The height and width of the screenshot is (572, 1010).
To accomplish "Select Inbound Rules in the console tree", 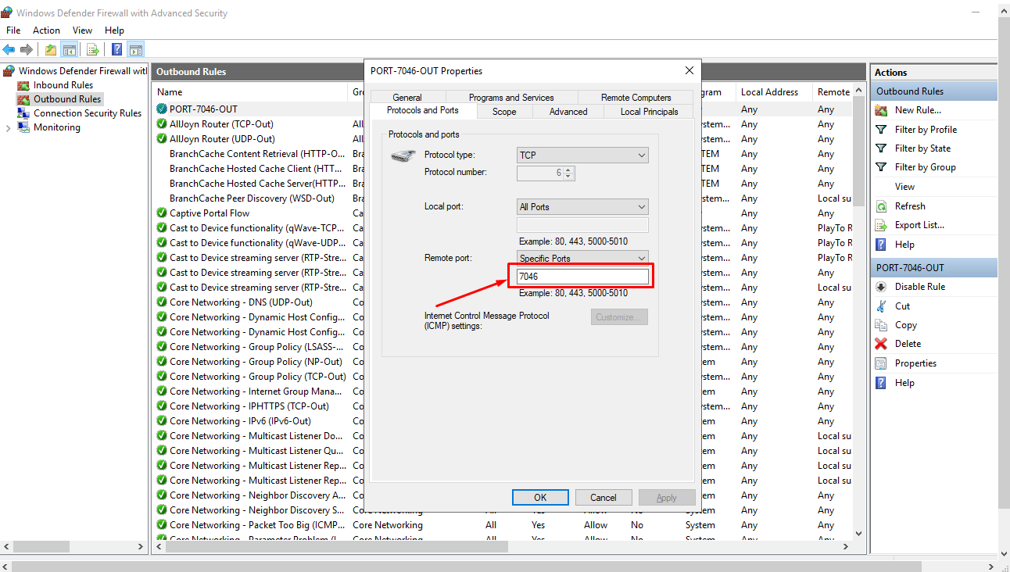I will [x=63, y=85].
